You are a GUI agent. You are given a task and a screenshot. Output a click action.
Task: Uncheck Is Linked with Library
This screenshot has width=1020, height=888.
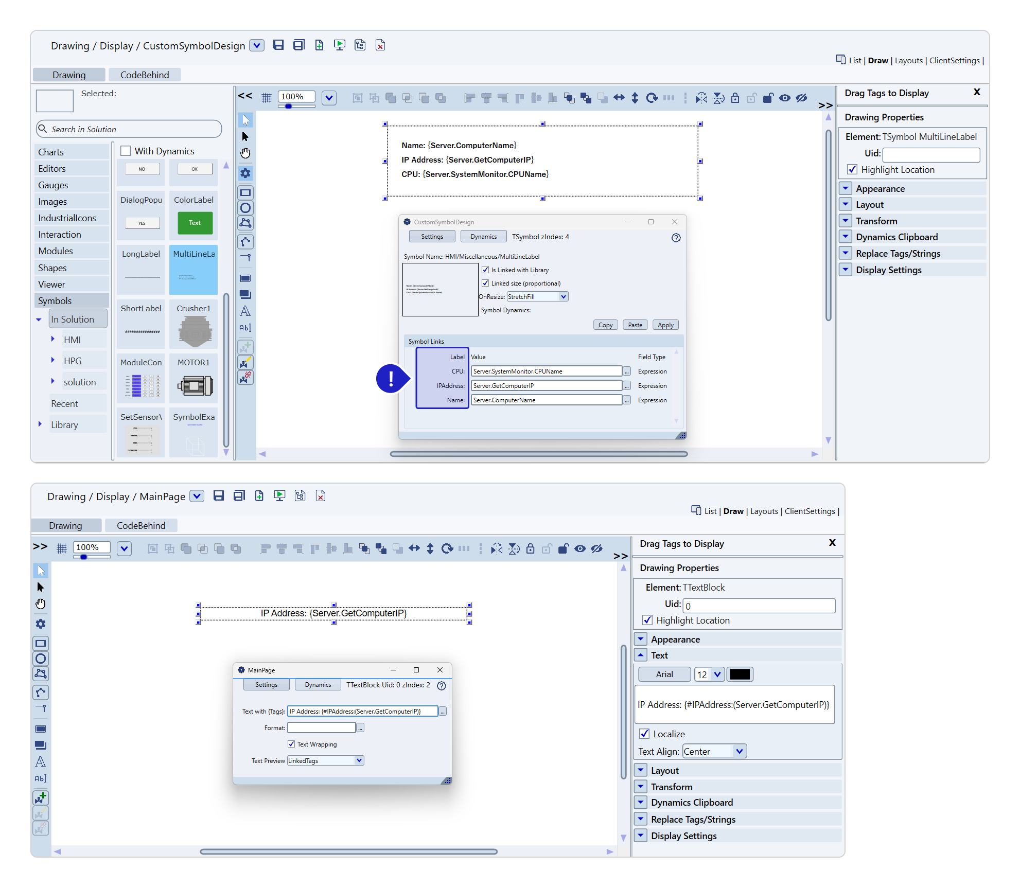coord(485,270)
